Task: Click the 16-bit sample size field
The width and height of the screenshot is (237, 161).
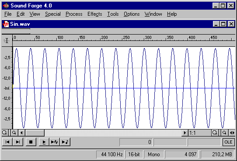Action: point(134,154)
